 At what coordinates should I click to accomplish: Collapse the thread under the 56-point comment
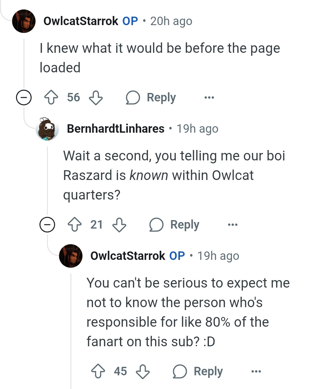point(24,97)
